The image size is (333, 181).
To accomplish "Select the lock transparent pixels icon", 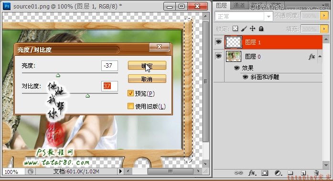I will pos(235,29).
